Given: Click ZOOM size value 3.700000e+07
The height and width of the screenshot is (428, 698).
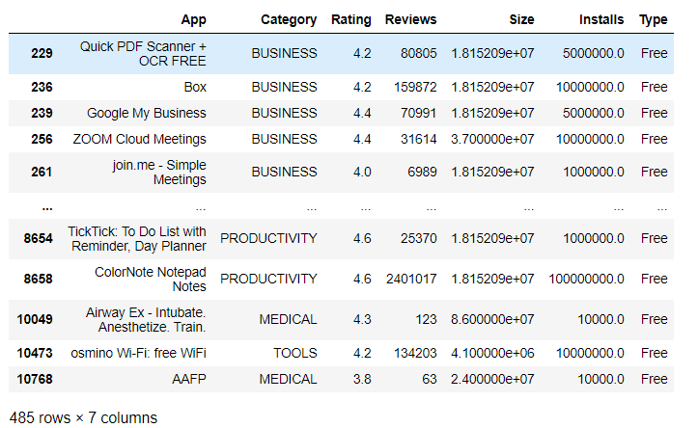Looking at the screenshot, I should [x=492, y=140].
